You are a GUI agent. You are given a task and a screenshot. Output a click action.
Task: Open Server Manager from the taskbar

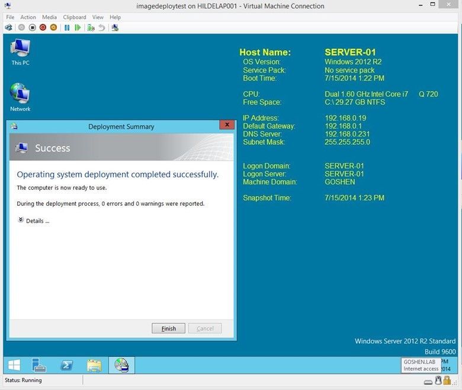[x=39, y=365]
